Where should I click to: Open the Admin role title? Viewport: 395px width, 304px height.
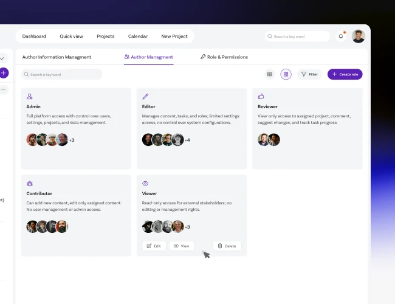[x=33, y=106]
